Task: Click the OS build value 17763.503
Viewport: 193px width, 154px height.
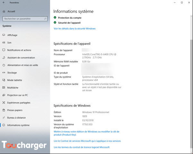Action: [87, 124]
